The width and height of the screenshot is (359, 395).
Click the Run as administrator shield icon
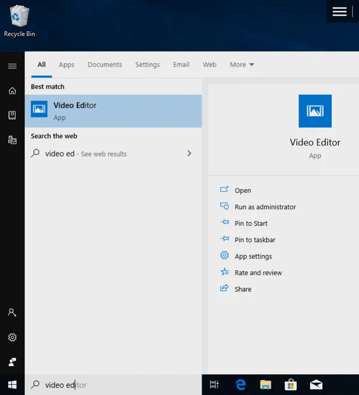coord(224,206)
